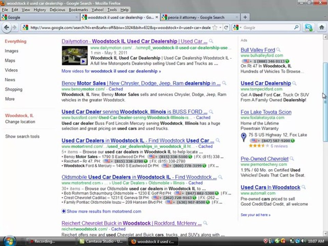Open the URL bar history dropdown arrow
The height and width of the screenshot is (246, 328).
tap(220, 27)
